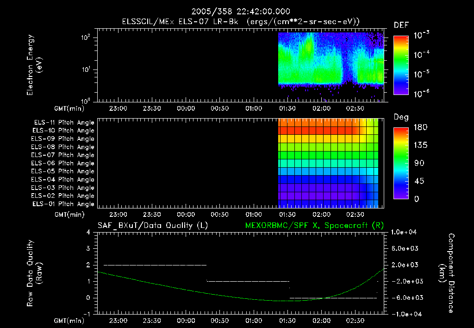Click the 90 value on Deg scale
The height and width of the screenshot is (328, 474).
pos(419,163)
